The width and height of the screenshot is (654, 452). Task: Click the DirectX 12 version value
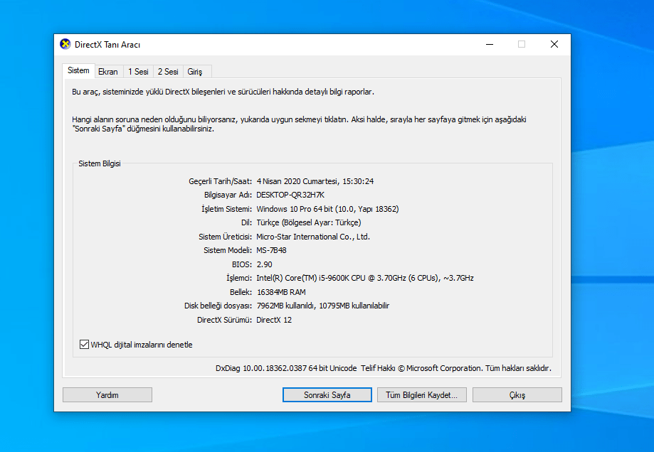274,320
